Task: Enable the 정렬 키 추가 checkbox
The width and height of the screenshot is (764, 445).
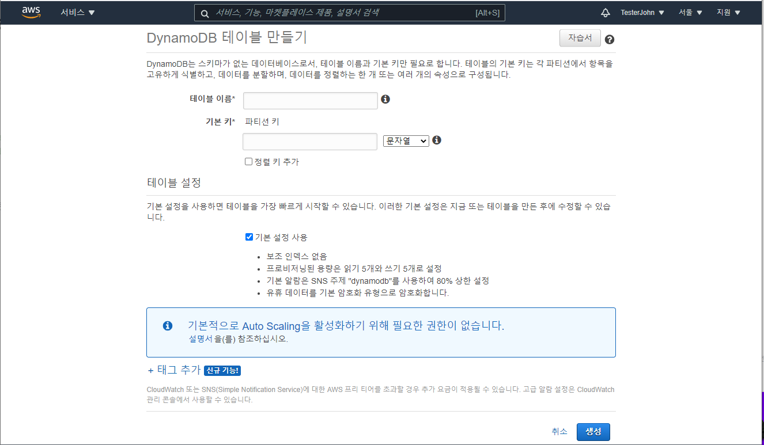Action: click(x=249, y=162)
